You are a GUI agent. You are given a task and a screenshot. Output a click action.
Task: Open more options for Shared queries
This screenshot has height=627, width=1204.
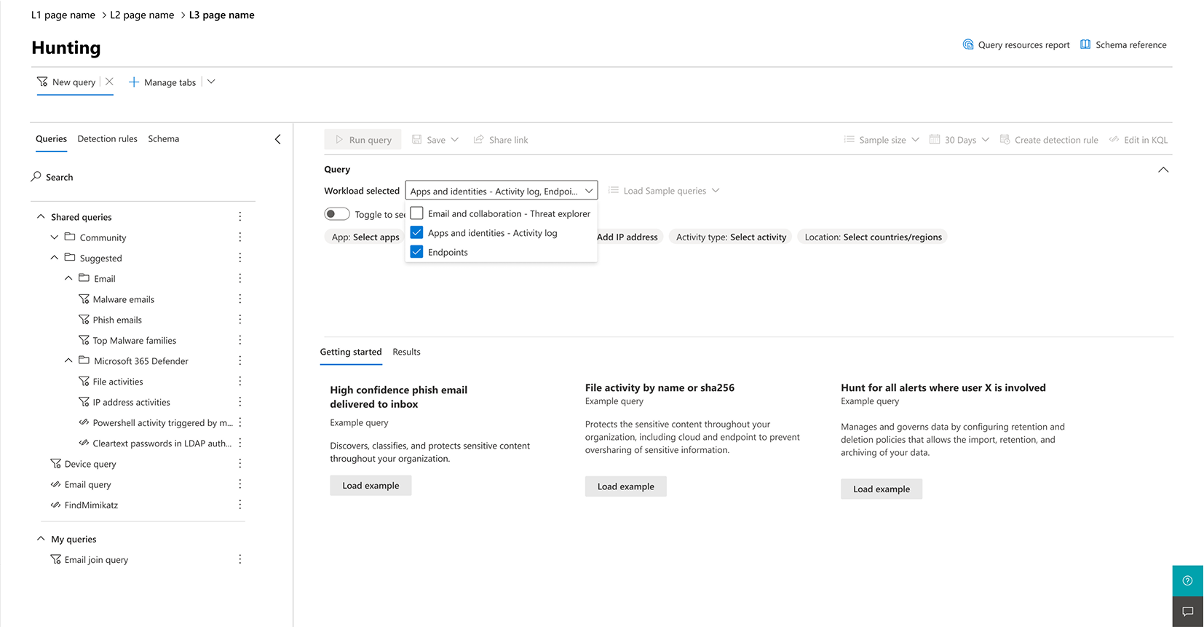coord(240,216)
